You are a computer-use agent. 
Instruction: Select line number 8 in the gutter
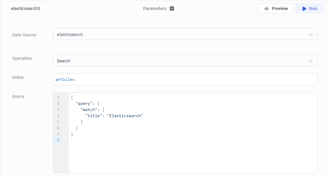click(58, 140)
